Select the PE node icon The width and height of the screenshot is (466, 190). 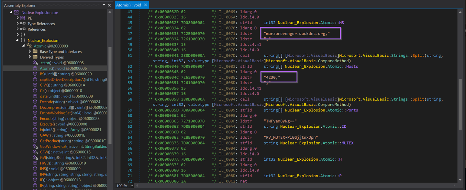point(23,18)
